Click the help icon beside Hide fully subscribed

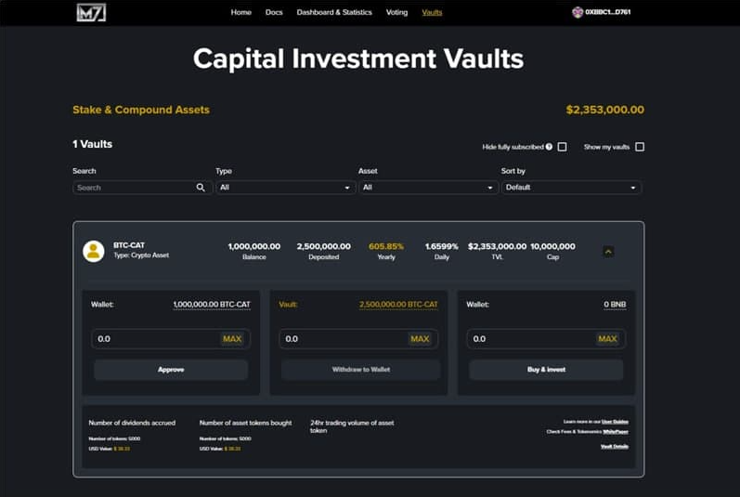[x=549, y=147]
